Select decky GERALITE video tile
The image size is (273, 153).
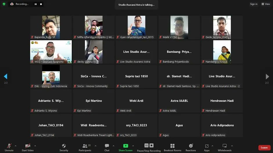coord(94,52)
